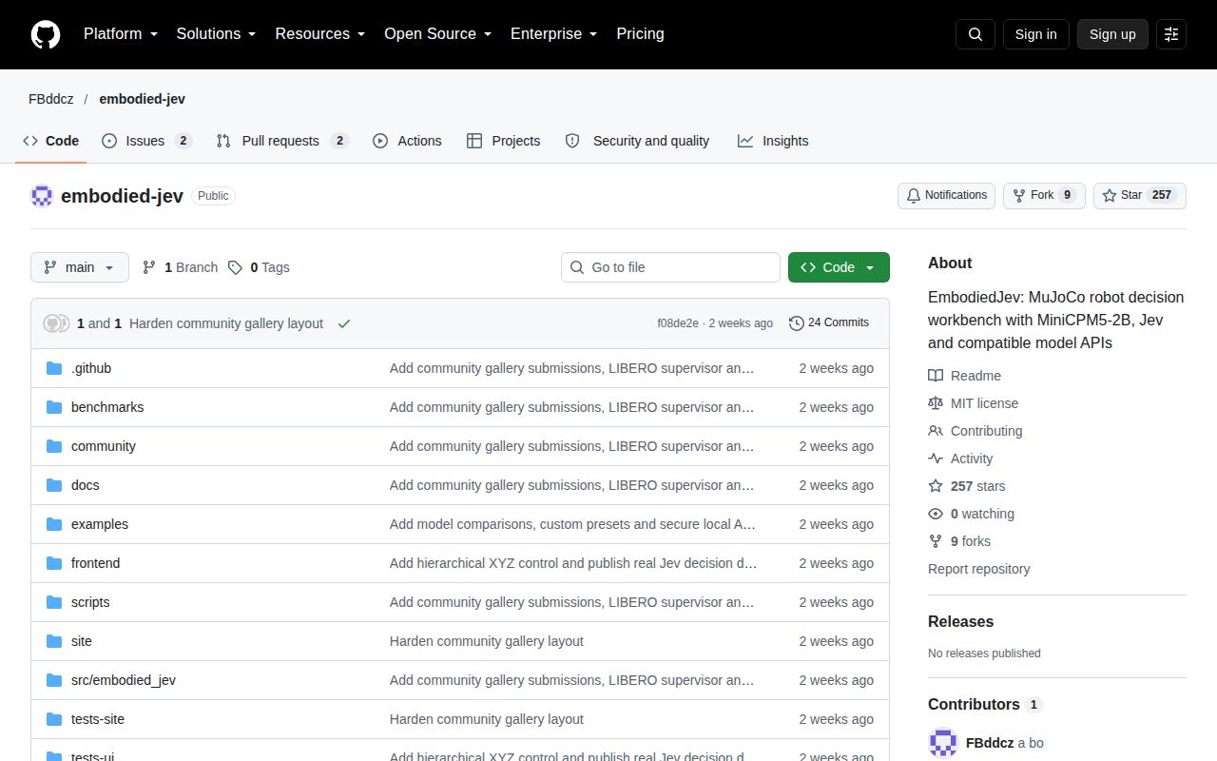
Task: Click the search magnifier icon in header
Action: 976,34
